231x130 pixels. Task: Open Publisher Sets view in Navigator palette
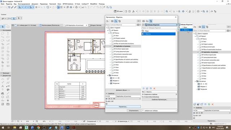pos(207,27)
